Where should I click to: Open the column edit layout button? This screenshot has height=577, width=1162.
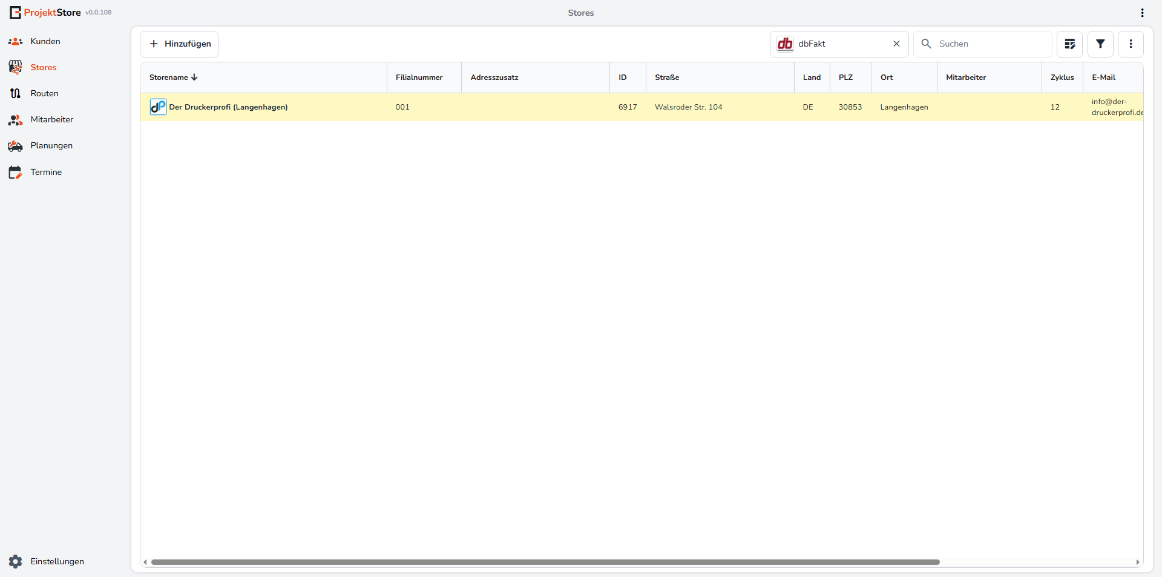[1069, 44]
